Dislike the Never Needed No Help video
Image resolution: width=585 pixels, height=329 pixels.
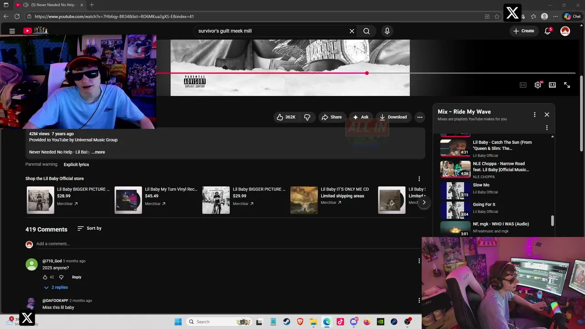click(307, 117)
